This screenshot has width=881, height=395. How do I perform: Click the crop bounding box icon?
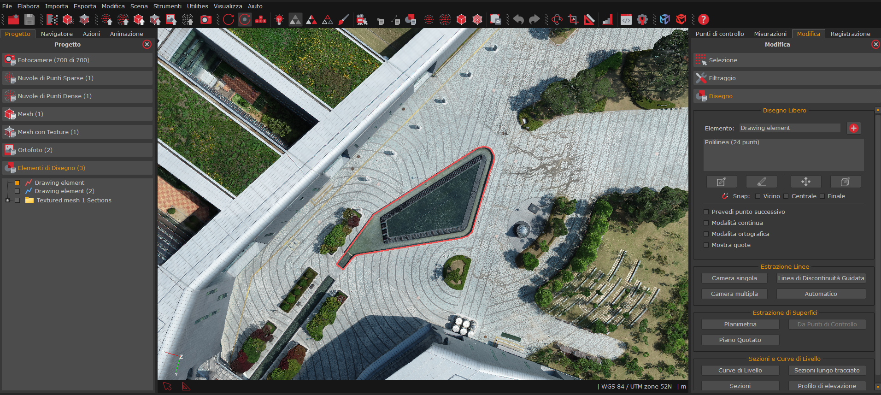[573, 19]
